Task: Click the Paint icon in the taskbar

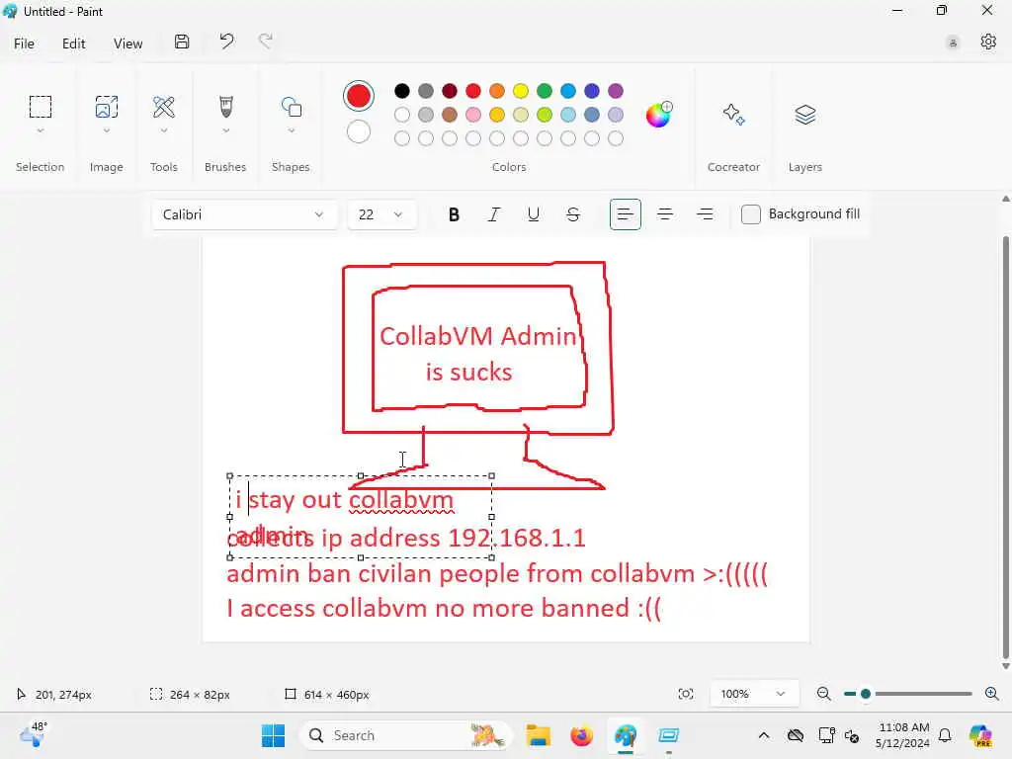Action: click(x=626, y=735)
